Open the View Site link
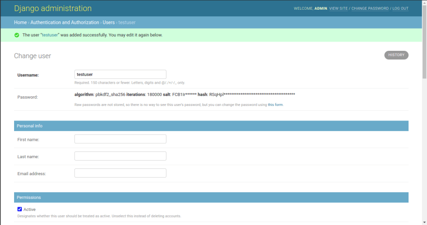The height and width of the screenshot is (225, 427). (x=338, y=8)
